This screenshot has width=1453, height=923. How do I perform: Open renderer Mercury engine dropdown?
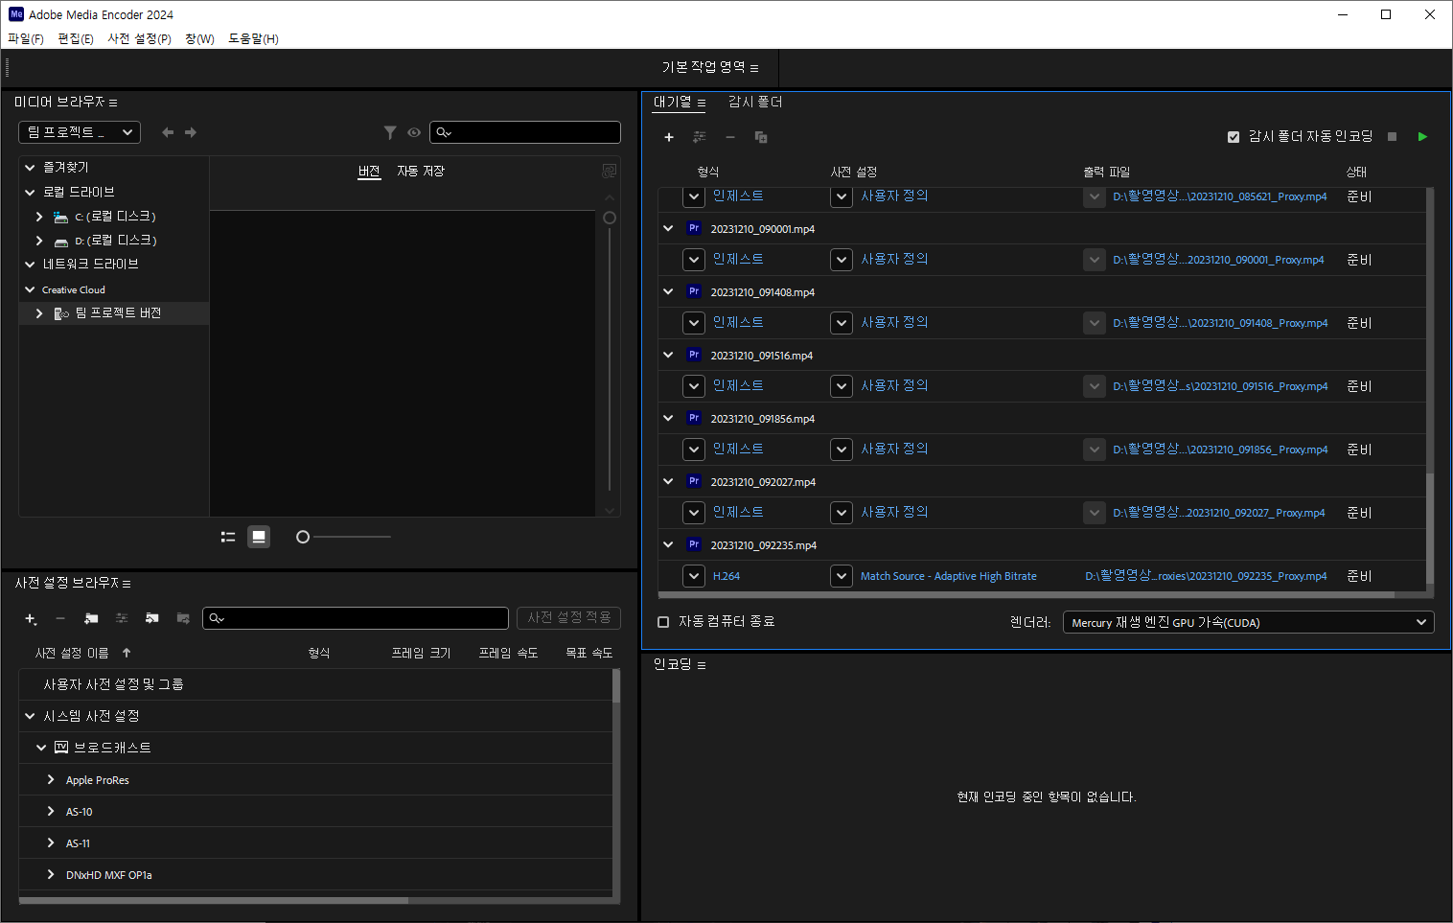[1248, 622]
